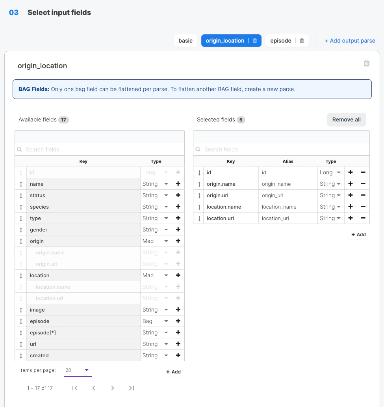Image resolution: width=384 pixels, height=407 pixels.
Task: Remove selected location.name with minus icon
Action: point(363,207)
